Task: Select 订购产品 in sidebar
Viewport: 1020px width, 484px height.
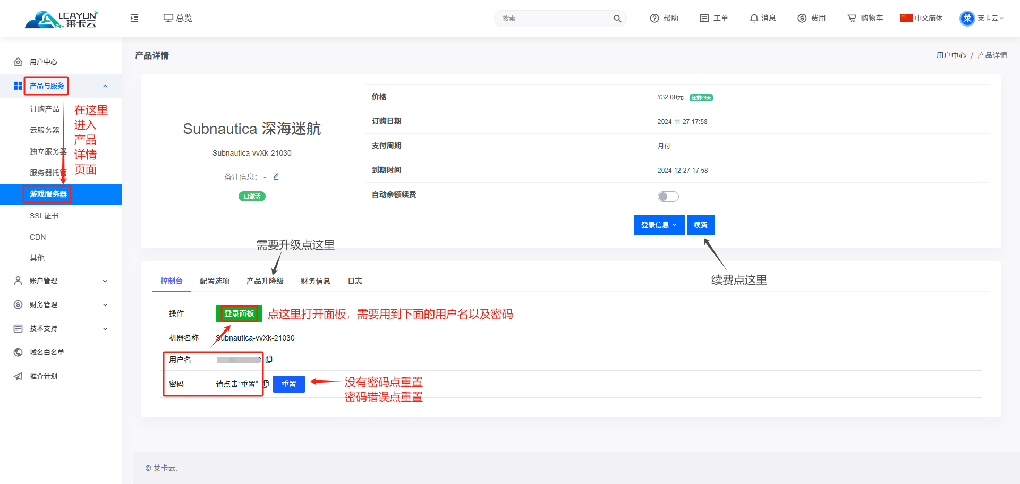Action: pyautogui.click(x=45, y=109)
